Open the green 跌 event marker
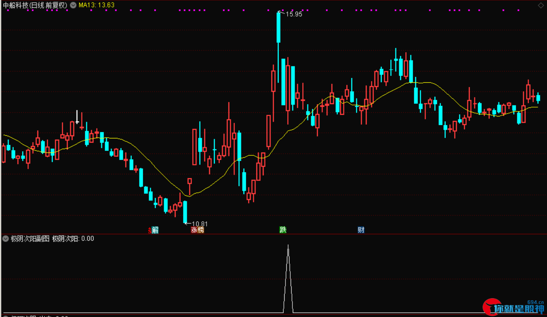547x317 pixels. coord(283,230)
